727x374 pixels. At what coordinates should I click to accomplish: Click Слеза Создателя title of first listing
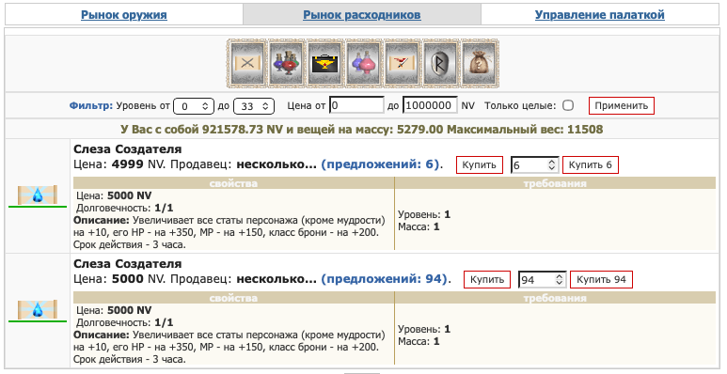(x=128, y=149)
